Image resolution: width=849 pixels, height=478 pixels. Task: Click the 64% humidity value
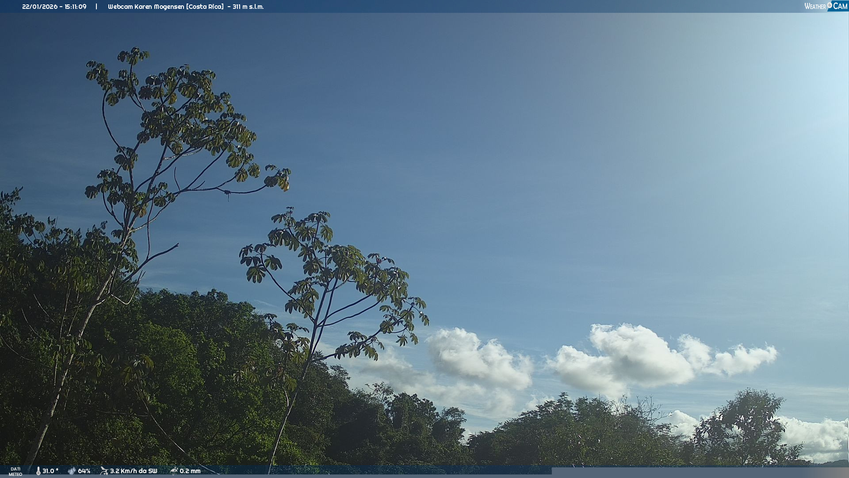pos(84,471)
